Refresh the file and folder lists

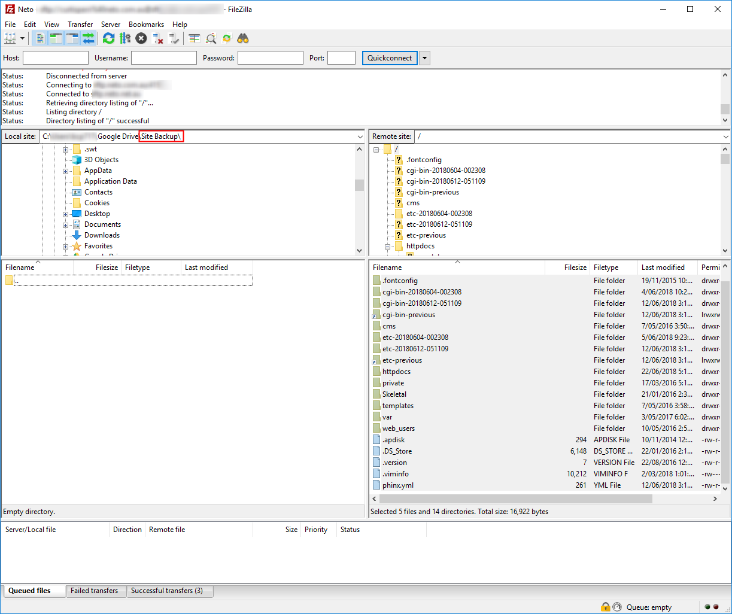108,38
